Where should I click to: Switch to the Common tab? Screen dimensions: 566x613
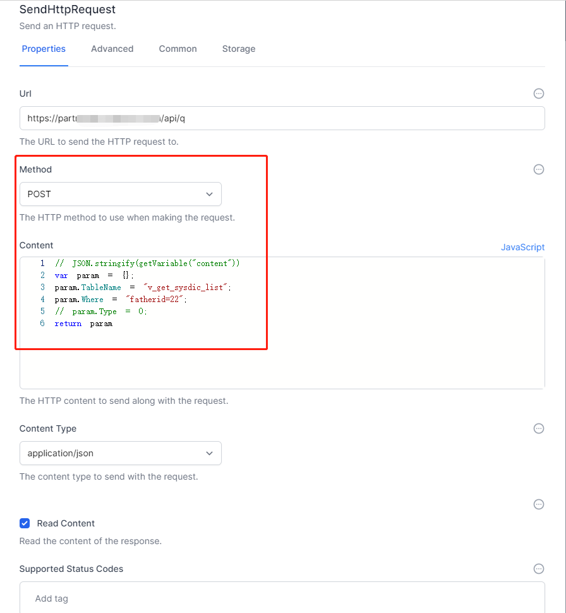pyautogui.click(x=178, y=49)
